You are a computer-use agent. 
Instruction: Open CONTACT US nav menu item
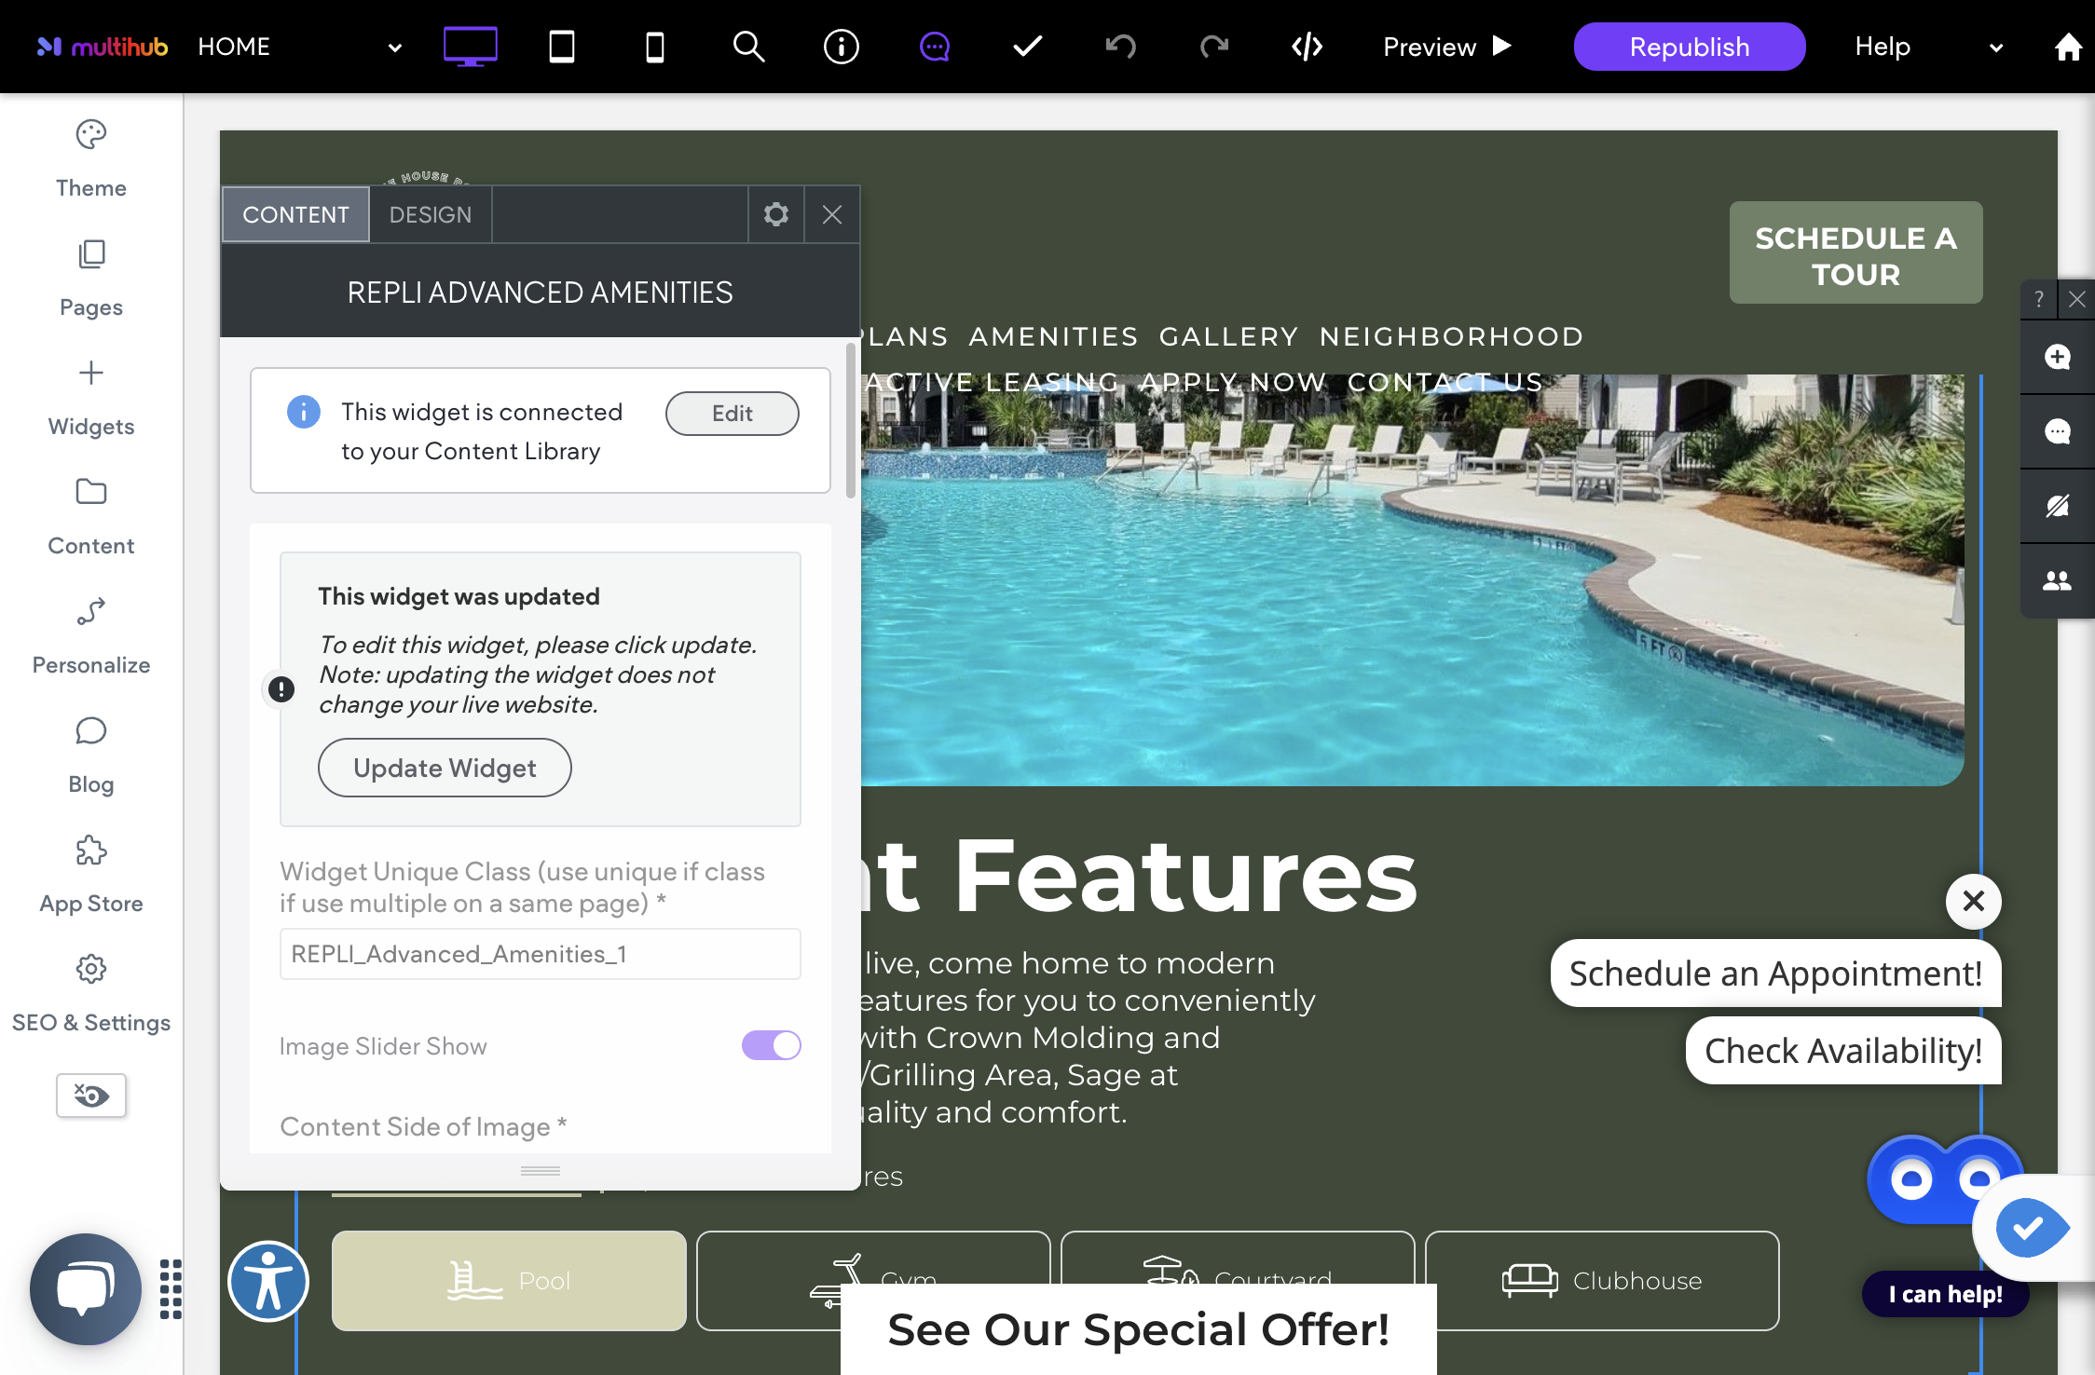coord(1445,382)
